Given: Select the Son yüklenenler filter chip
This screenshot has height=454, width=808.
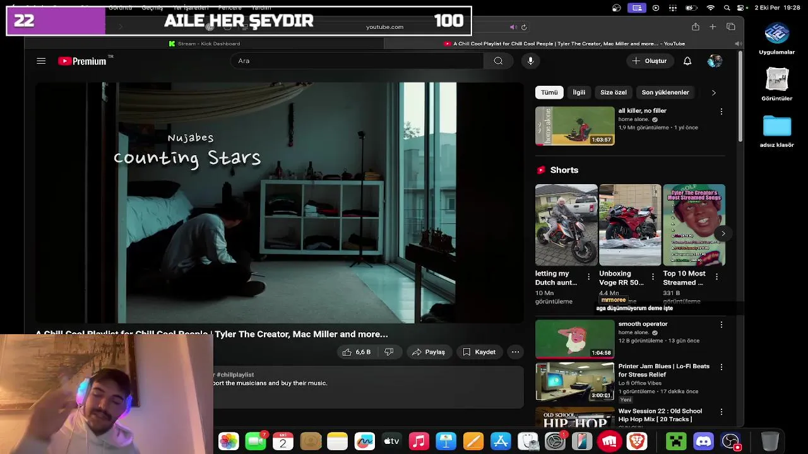Looking at the screenshot, I should coord(665,92).
